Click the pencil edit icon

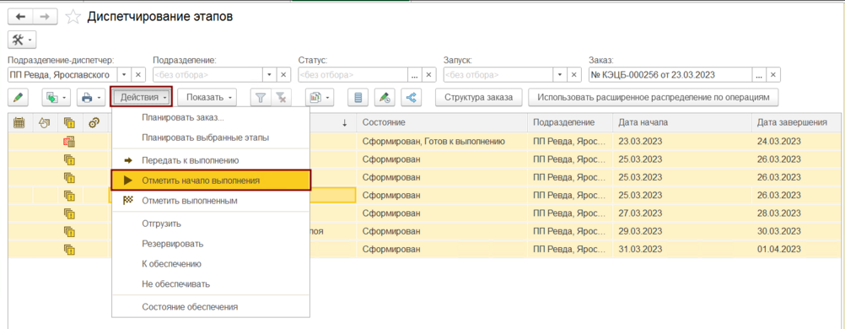(19, 98)
